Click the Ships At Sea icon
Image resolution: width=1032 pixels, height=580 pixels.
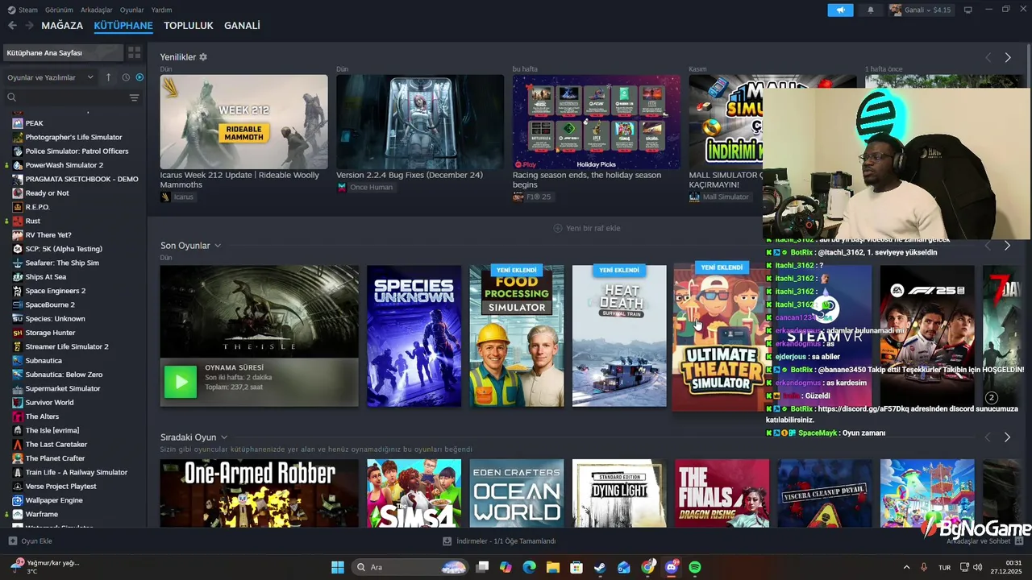[x=18, y=277]
